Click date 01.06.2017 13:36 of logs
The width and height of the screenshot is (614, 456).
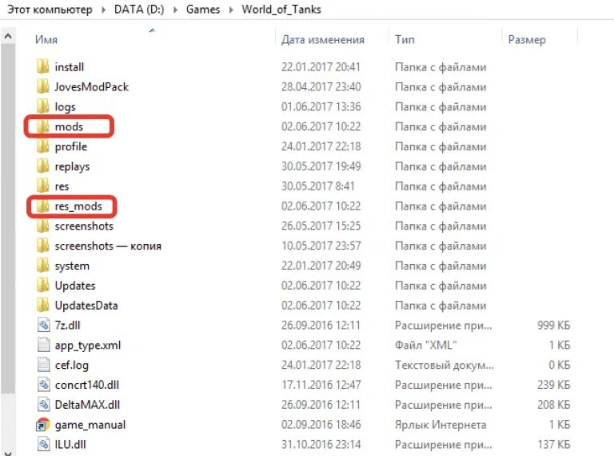[x=321, y=106]
